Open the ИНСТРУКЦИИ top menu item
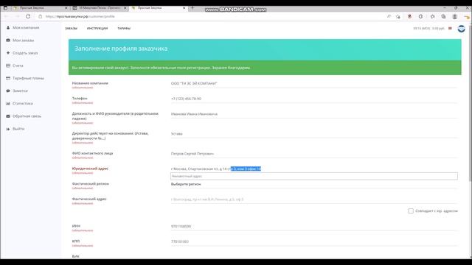The width and height of the screenshot is (472, 265). (x=97, y=28)
